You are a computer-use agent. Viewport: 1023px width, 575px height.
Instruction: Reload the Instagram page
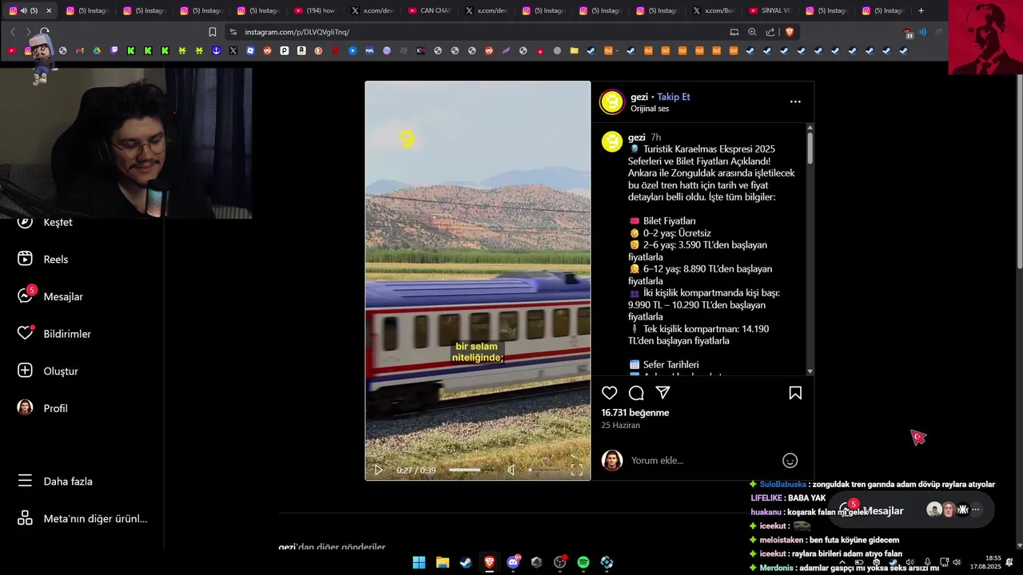coord(45,32)
